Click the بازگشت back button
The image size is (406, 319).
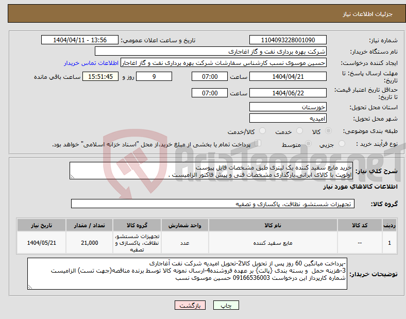190,305
